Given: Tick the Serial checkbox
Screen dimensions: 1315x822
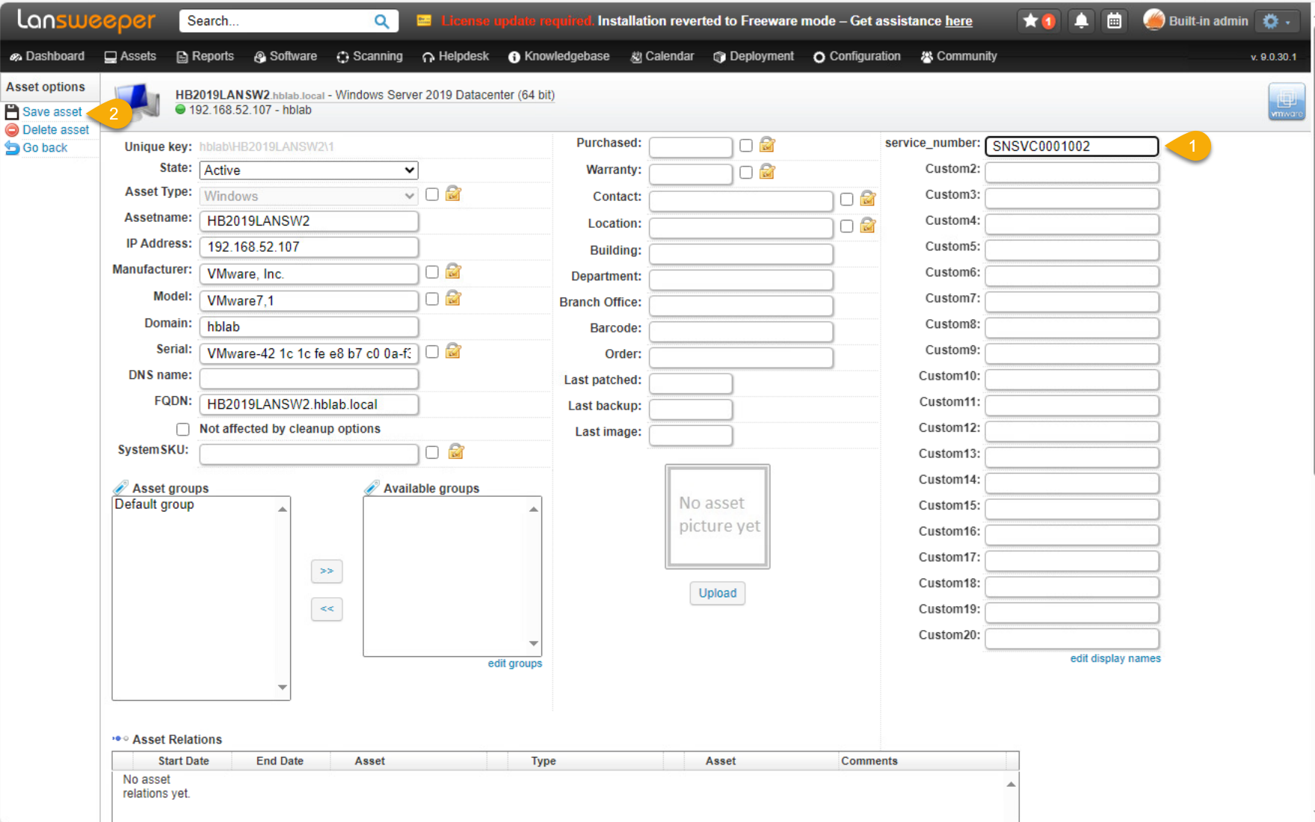Looking at the screenshot, I should (x=432, y=351).
